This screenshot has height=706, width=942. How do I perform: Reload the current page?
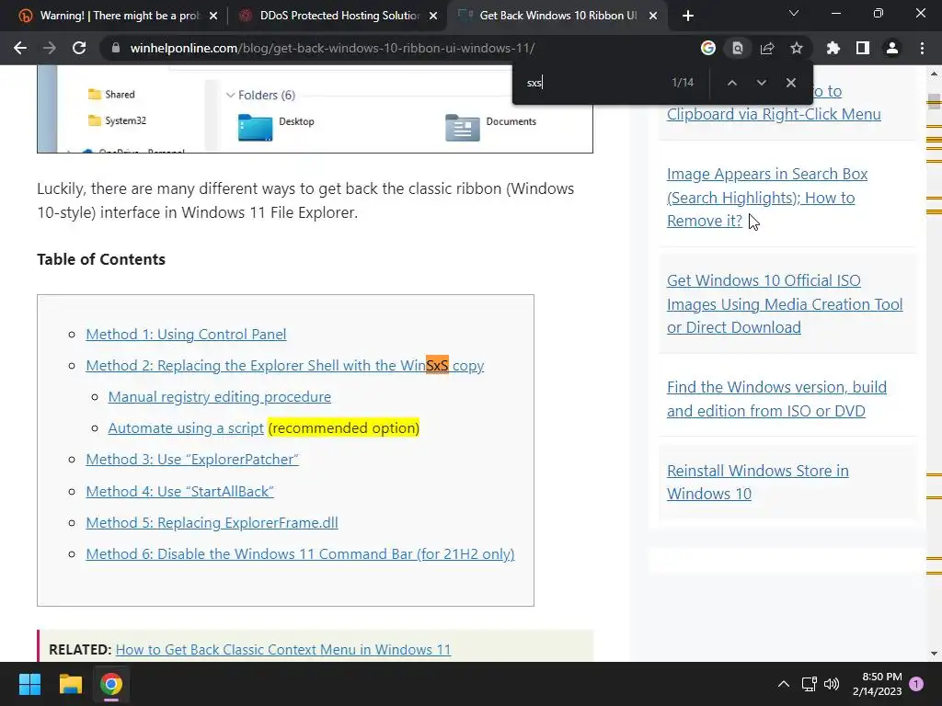79,48
